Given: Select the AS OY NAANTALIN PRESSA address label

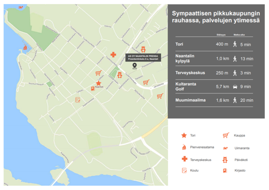Looking at the screenshot, I should tap(142, 57).
